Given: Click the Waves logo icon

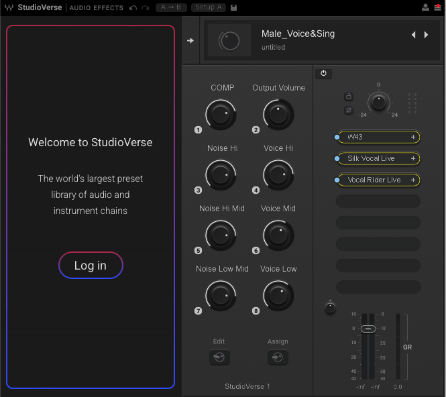Looking at the screenshot, I should coord(9,7).
